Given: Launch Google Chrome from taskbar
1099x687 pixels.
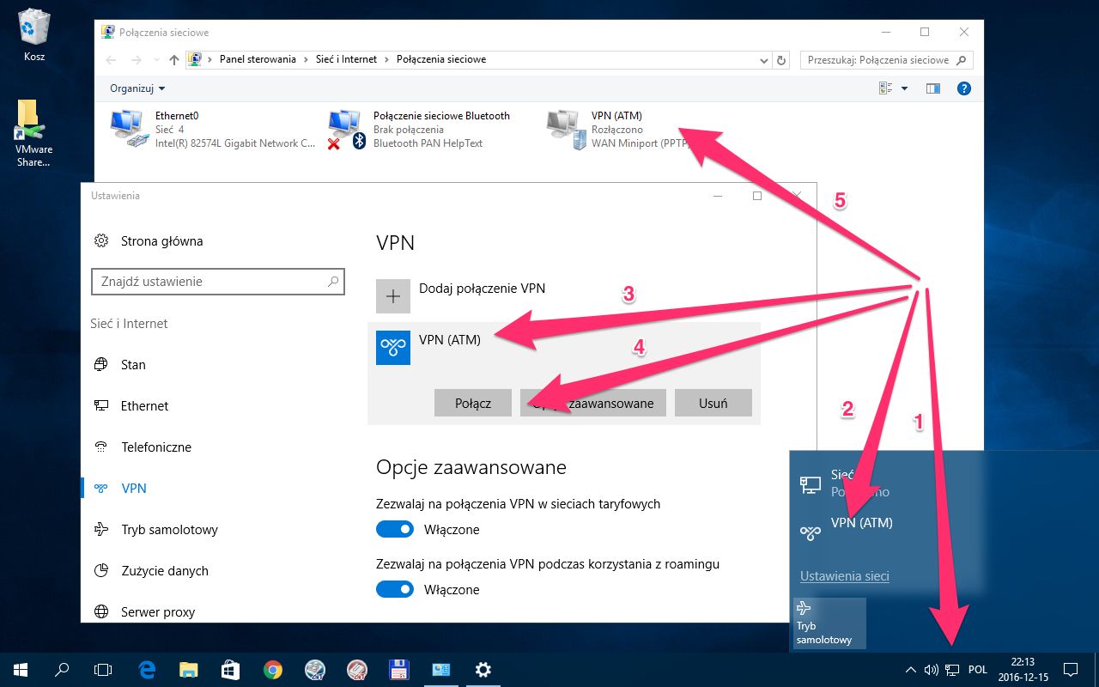Looking at the screenshot, I should [x=273, y=670].
